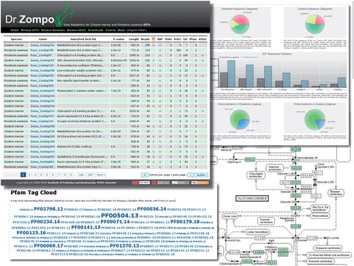Sort table by the KEGG column header
Image resolution: width=354 pixels, height=266 pixels.
tap(203, 39)
